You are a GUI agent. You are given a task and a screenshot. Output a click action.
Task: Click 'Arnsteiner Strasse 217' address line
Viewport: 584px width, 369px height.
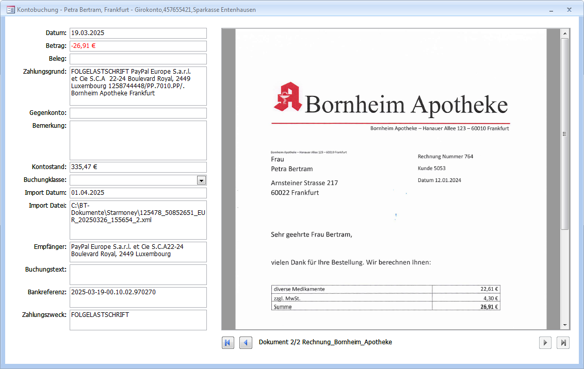[304, 183]
